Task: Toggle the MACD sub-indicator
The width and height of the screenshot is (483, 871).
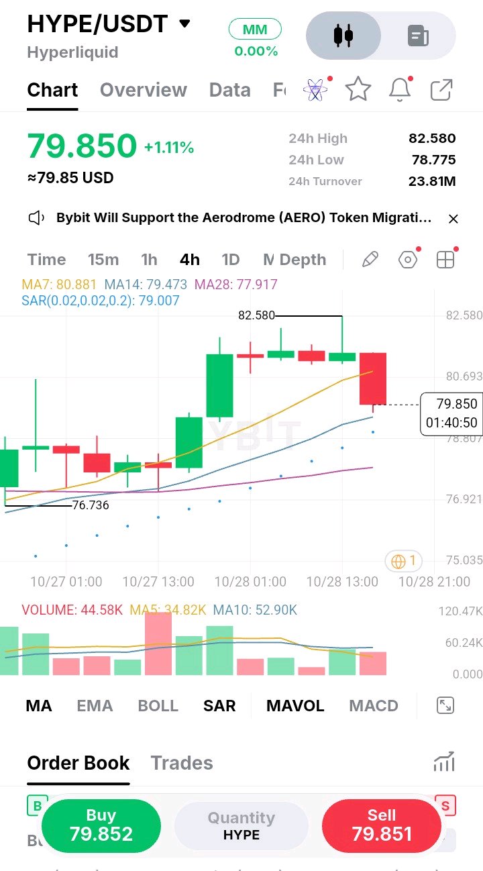Action: (374, 705)
